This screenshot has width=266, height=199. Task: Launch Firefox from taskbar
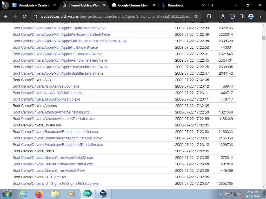39,194
